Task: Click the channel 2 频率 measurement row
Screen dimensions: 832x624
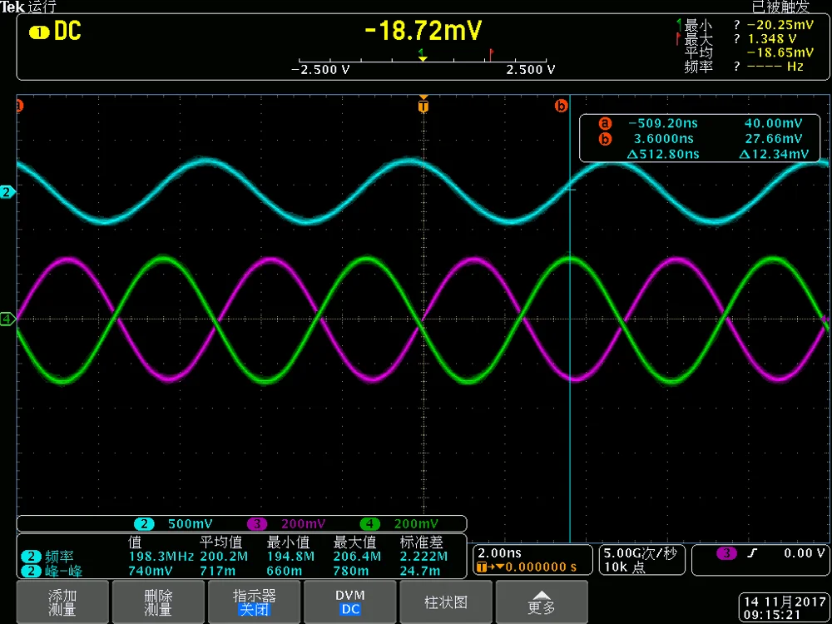Action: [235, 557]
